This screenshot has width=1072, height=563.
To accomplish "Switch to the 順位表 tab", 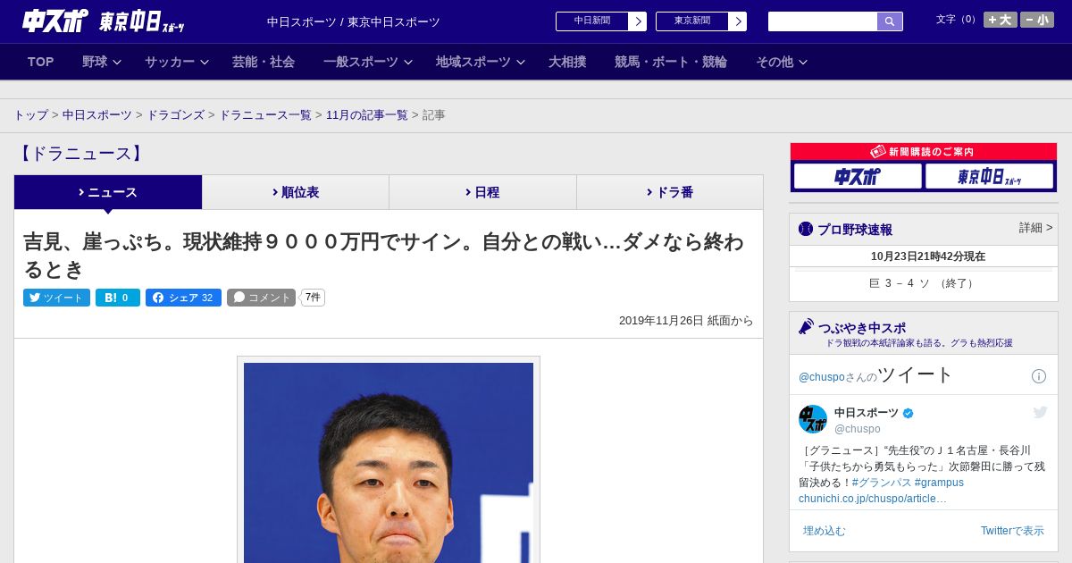I will [x=296, y=192].
